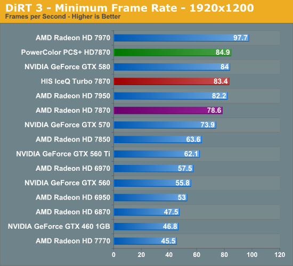Select the label 'NVIDIA GeForce GTX 560'
The image size is (293, 266).
point(67,183)
